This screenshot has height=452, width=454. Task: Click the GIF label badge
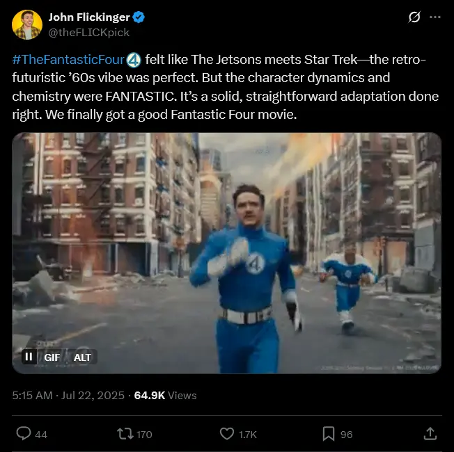click(52, 357)
